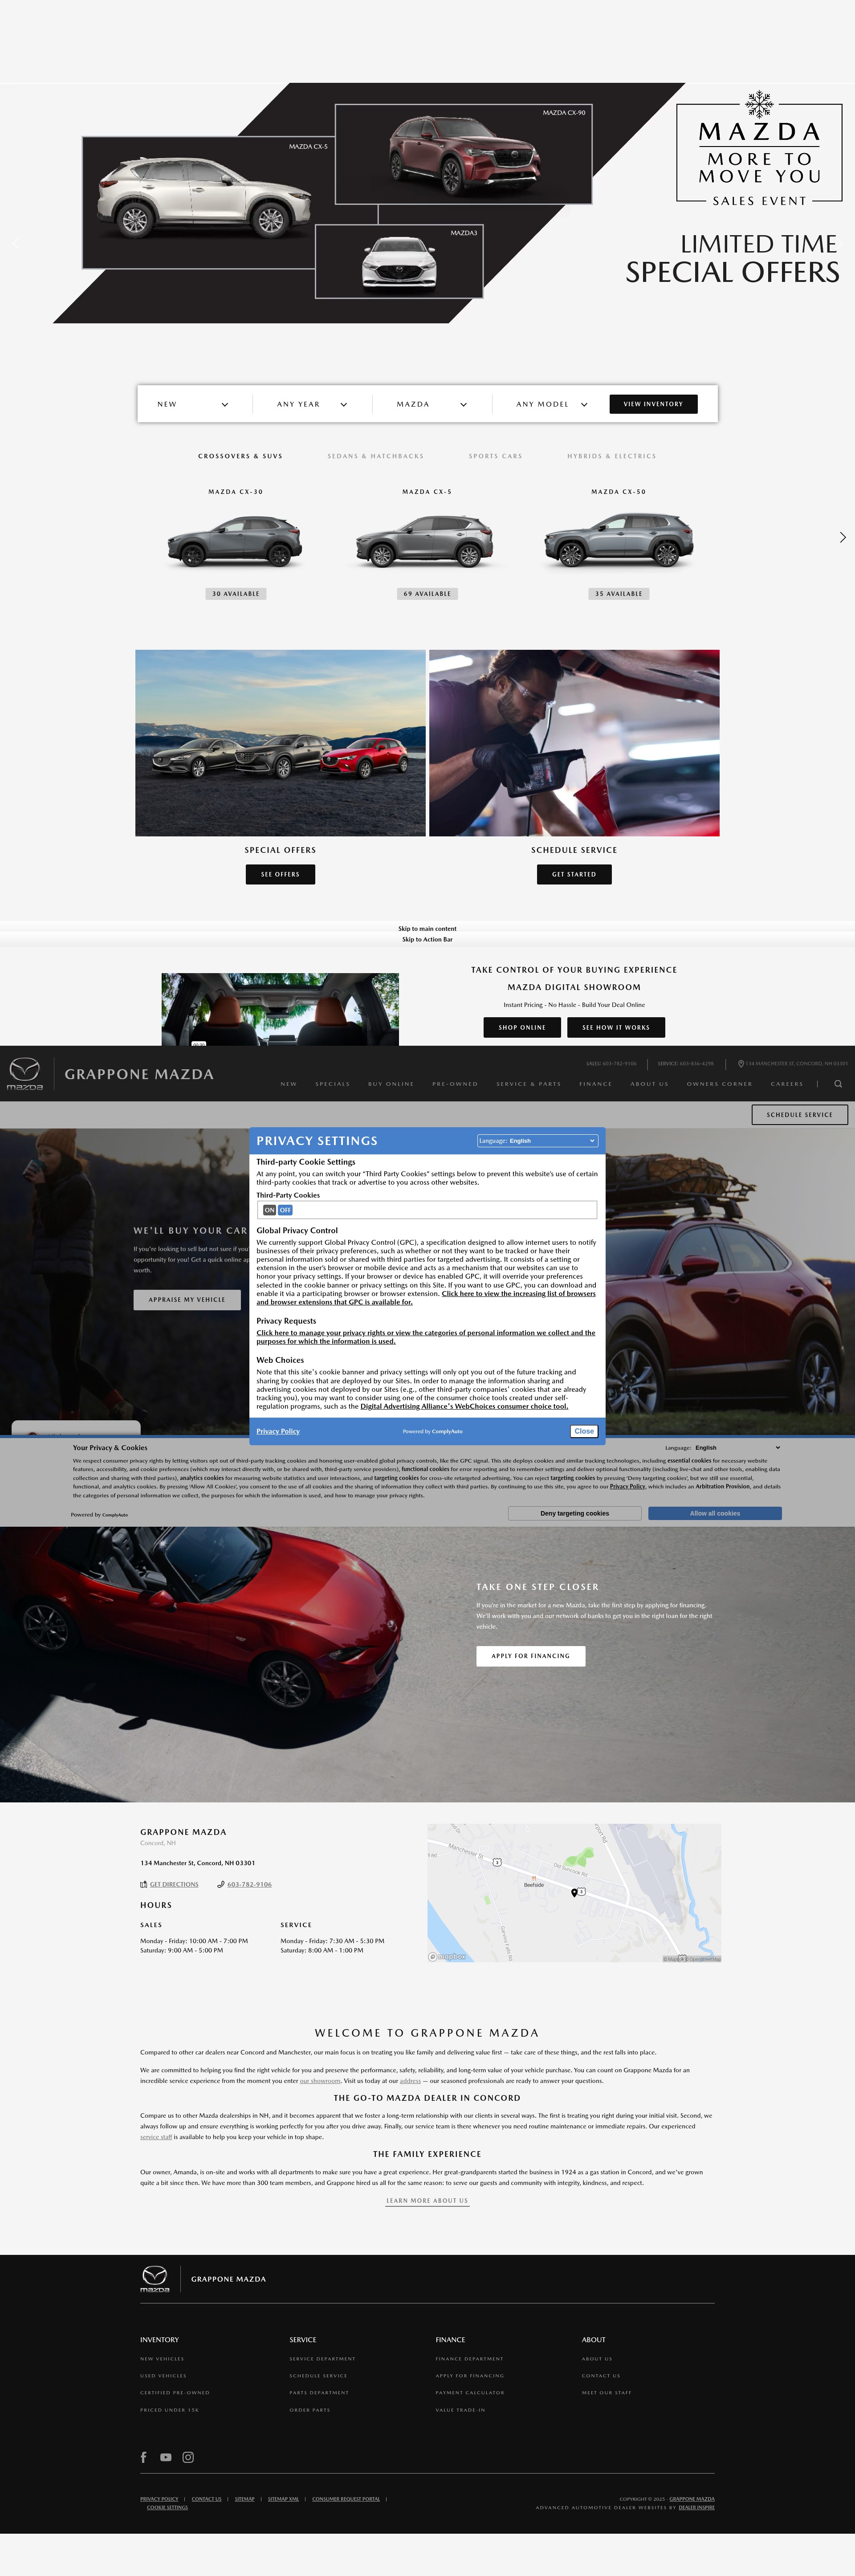Click 30 Available badge under CX-30
This screenshot has width=855, height=2576.
pos(236,594)
